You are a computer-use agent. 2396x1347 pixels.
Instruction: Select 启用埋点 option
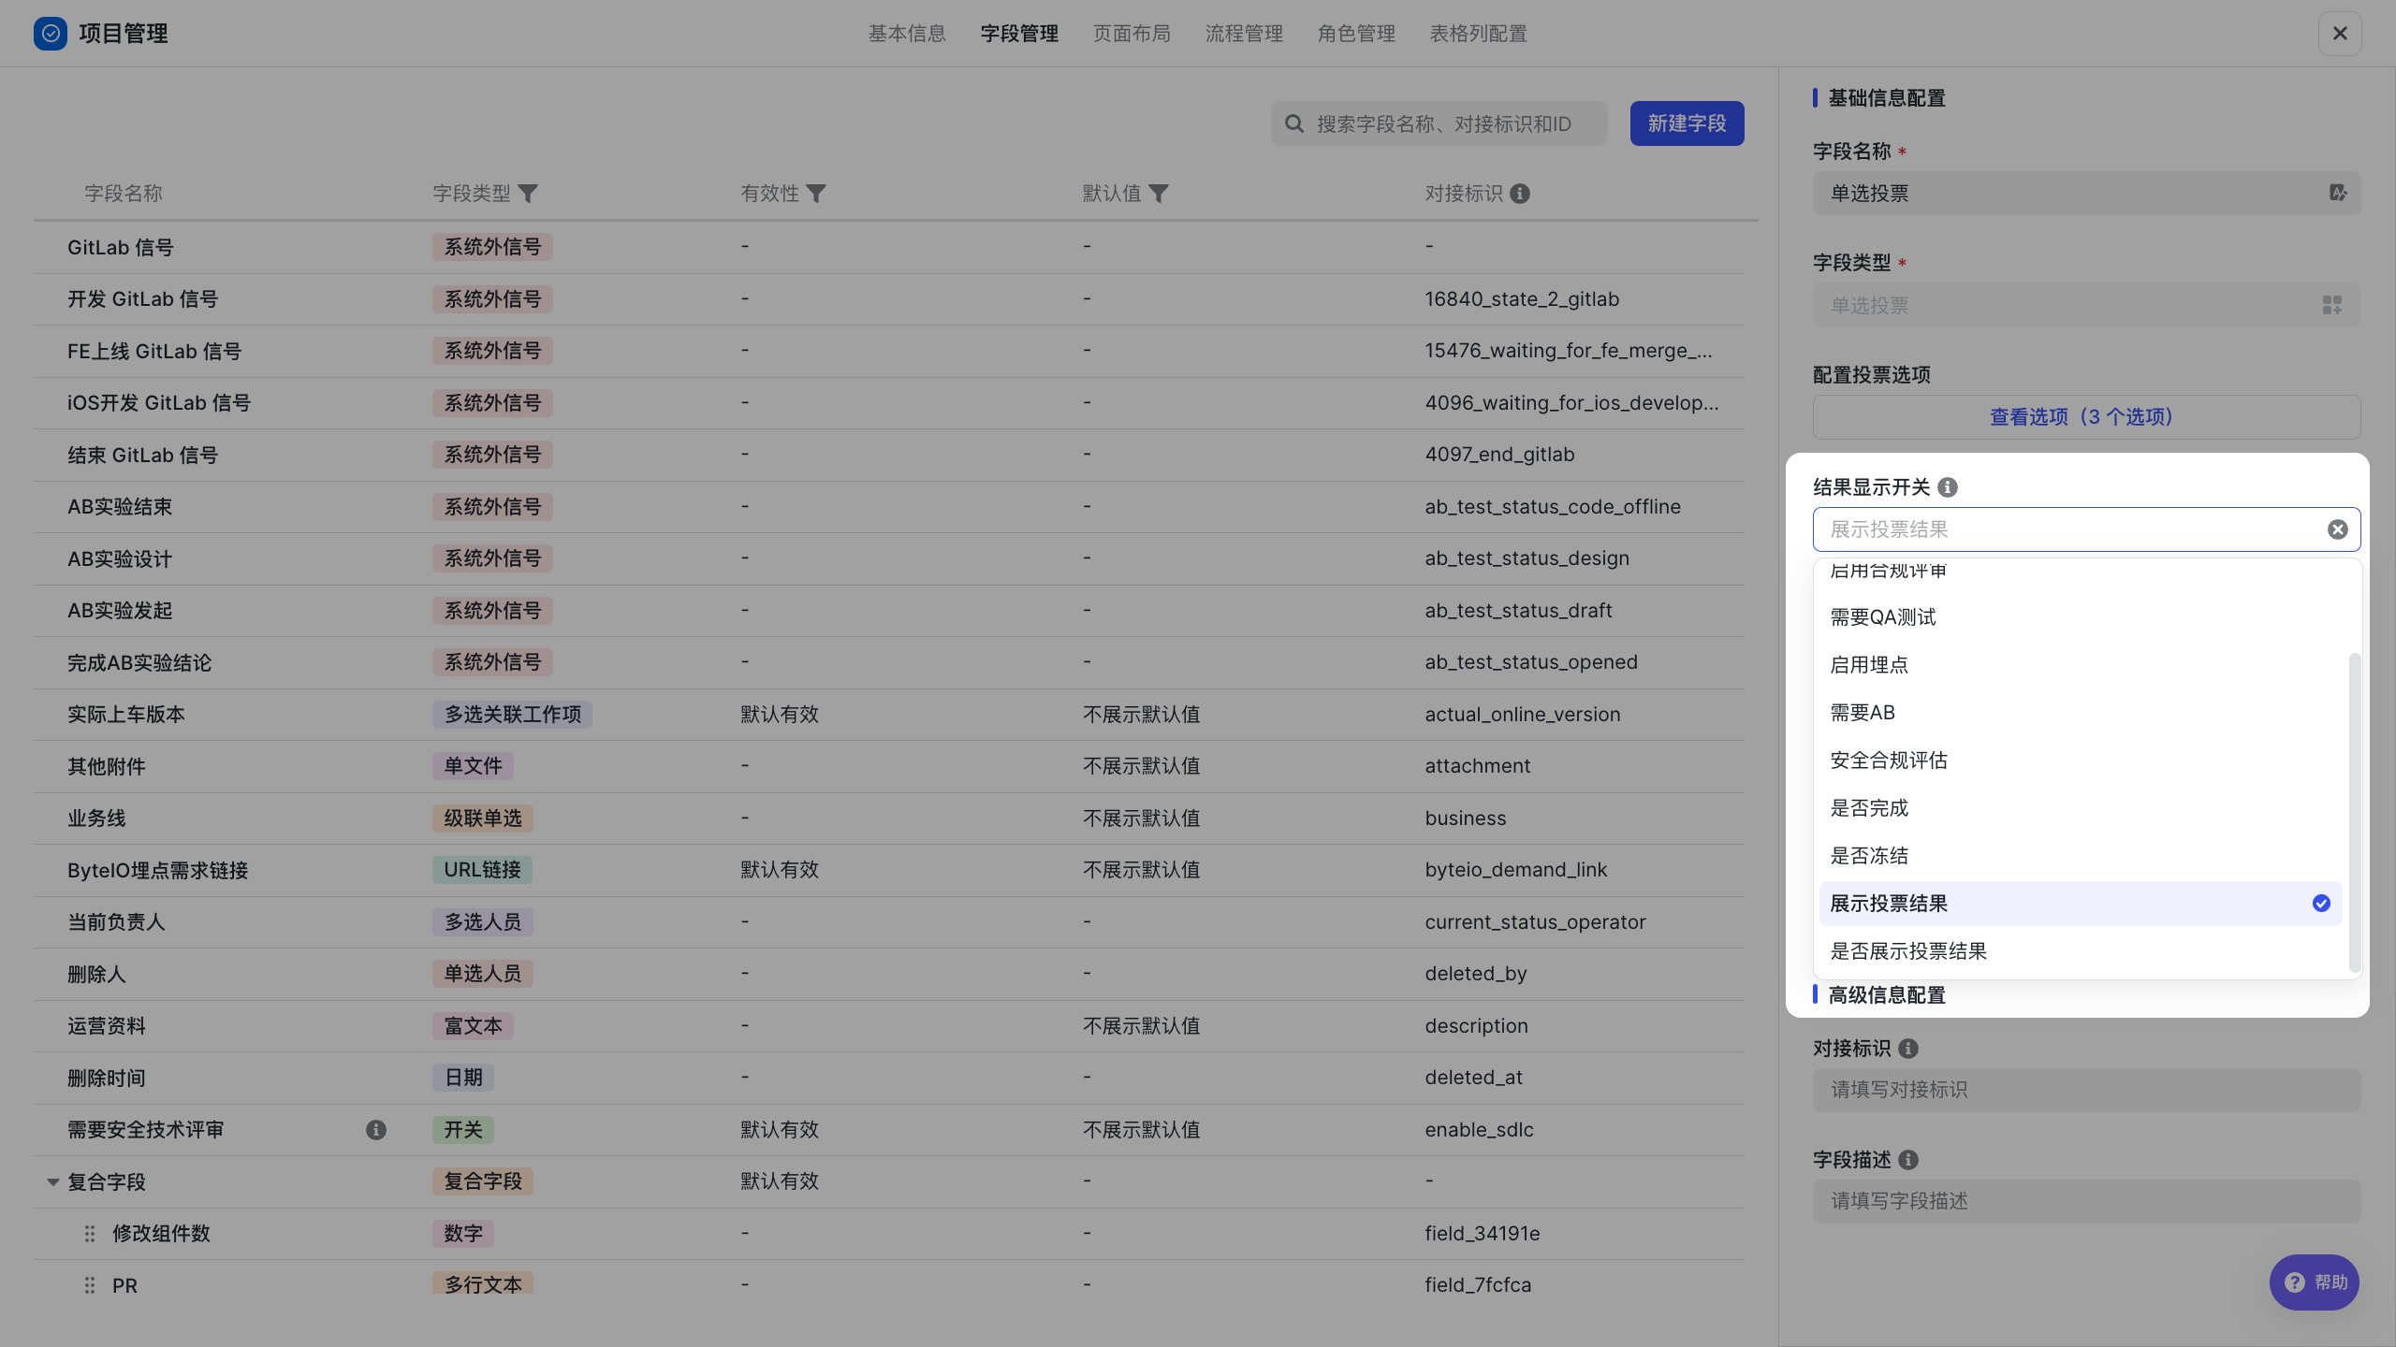2081,665
